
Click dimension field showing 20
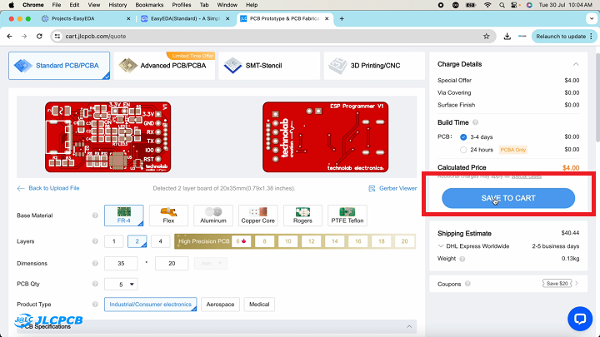172,263
